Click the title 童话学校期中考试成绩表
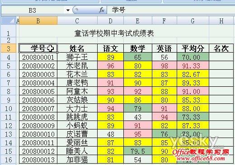This screenshot has width=235, height=165. point(114,33)
